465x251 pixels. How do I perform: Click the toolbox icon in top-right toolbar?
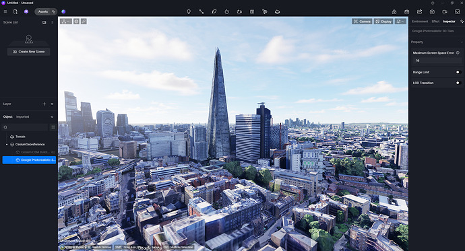coord(406,11)
